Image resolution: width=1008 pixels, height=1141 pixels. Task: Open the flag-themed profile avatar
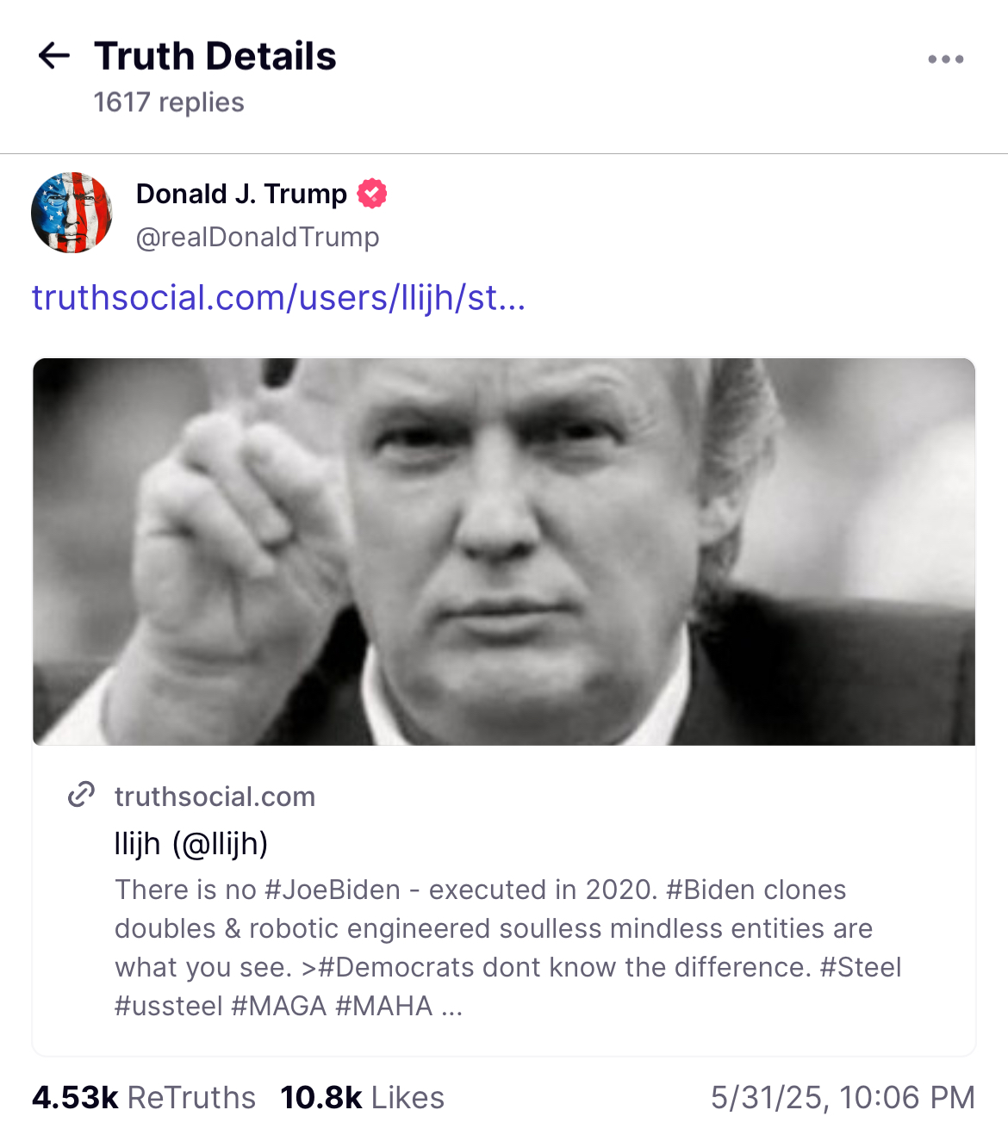[x=72, y=213]
